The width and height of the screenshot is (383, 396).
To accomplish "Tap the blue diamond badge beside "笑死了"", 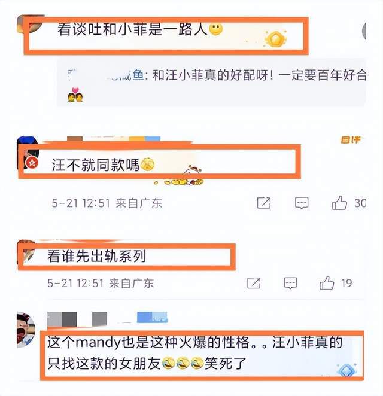I will (346, 370).
